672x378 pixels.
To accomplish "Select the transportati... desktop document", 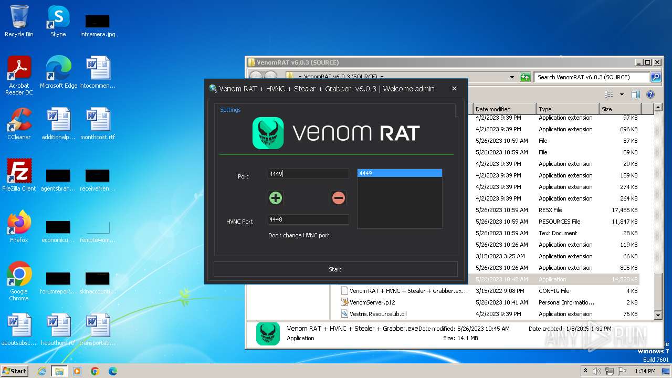I will 98,330.
